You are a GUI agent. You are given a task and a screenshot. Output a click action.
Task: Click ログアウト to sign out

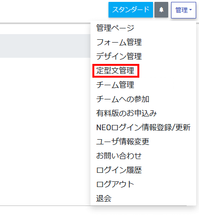point(115,184)
